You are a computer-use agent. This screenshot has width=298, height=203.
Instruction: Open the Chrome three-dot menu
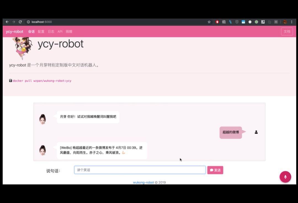tap(292, 22)
